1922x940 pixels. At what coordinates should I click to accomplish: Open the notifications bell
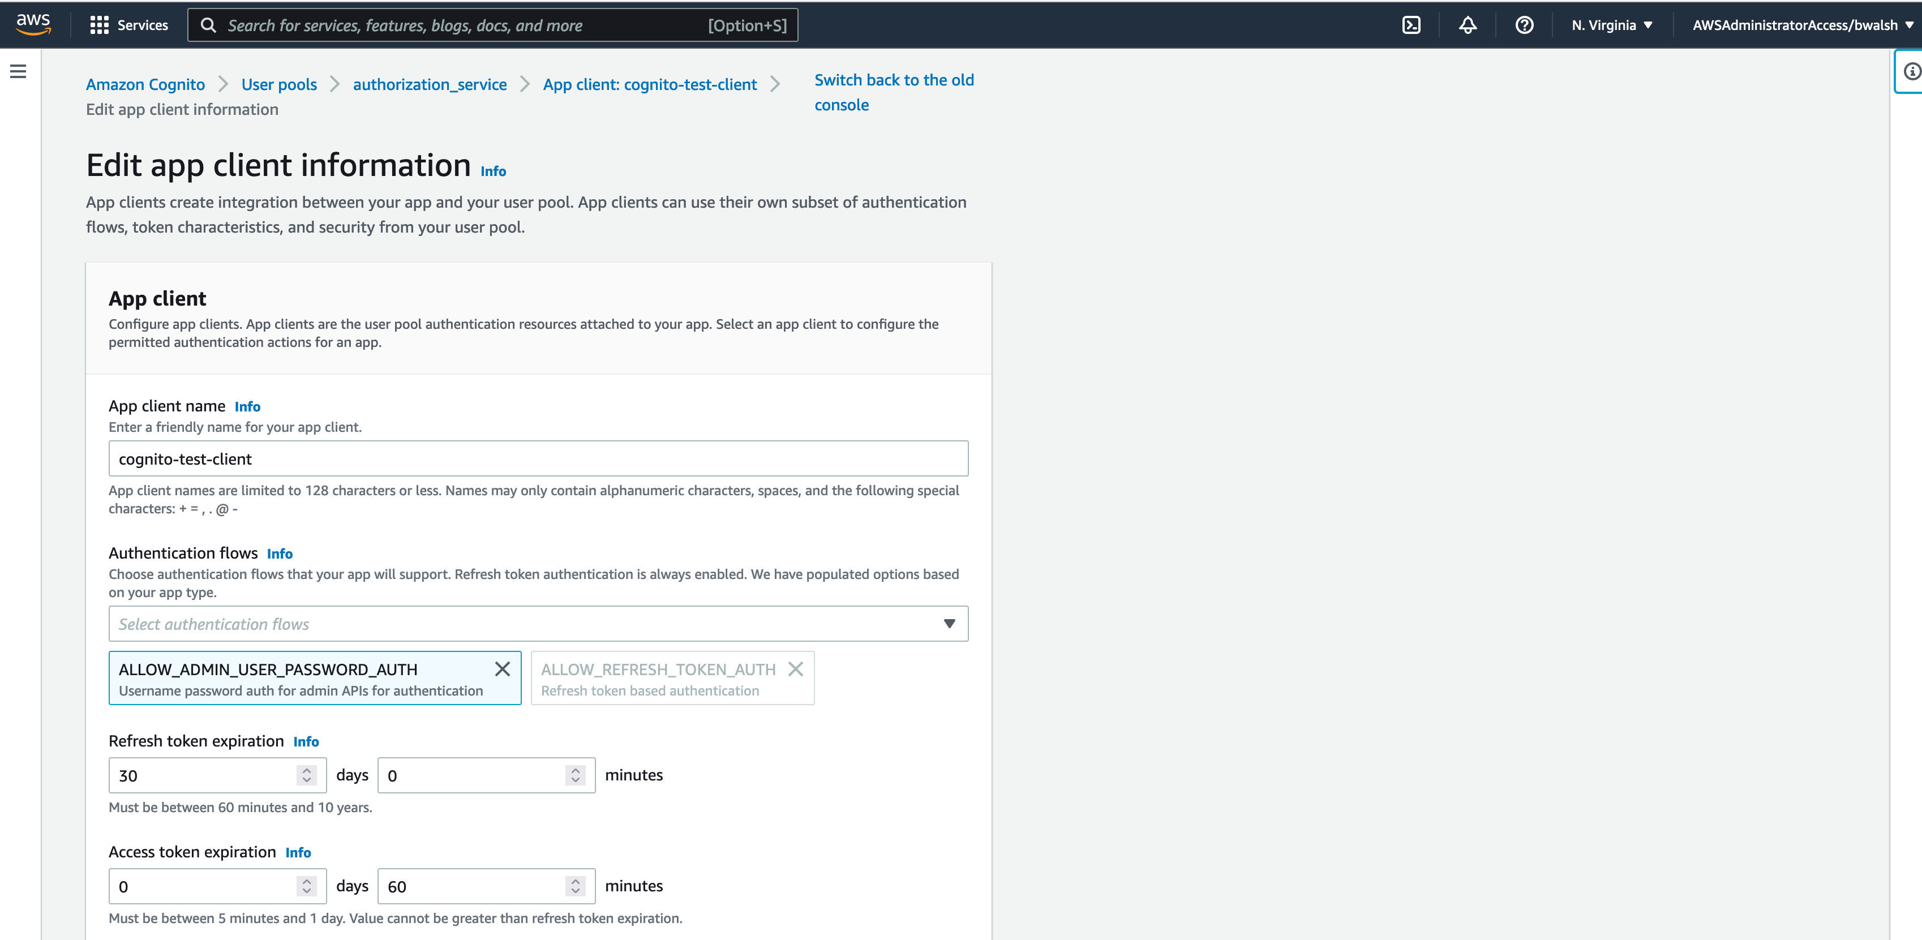1468,25
